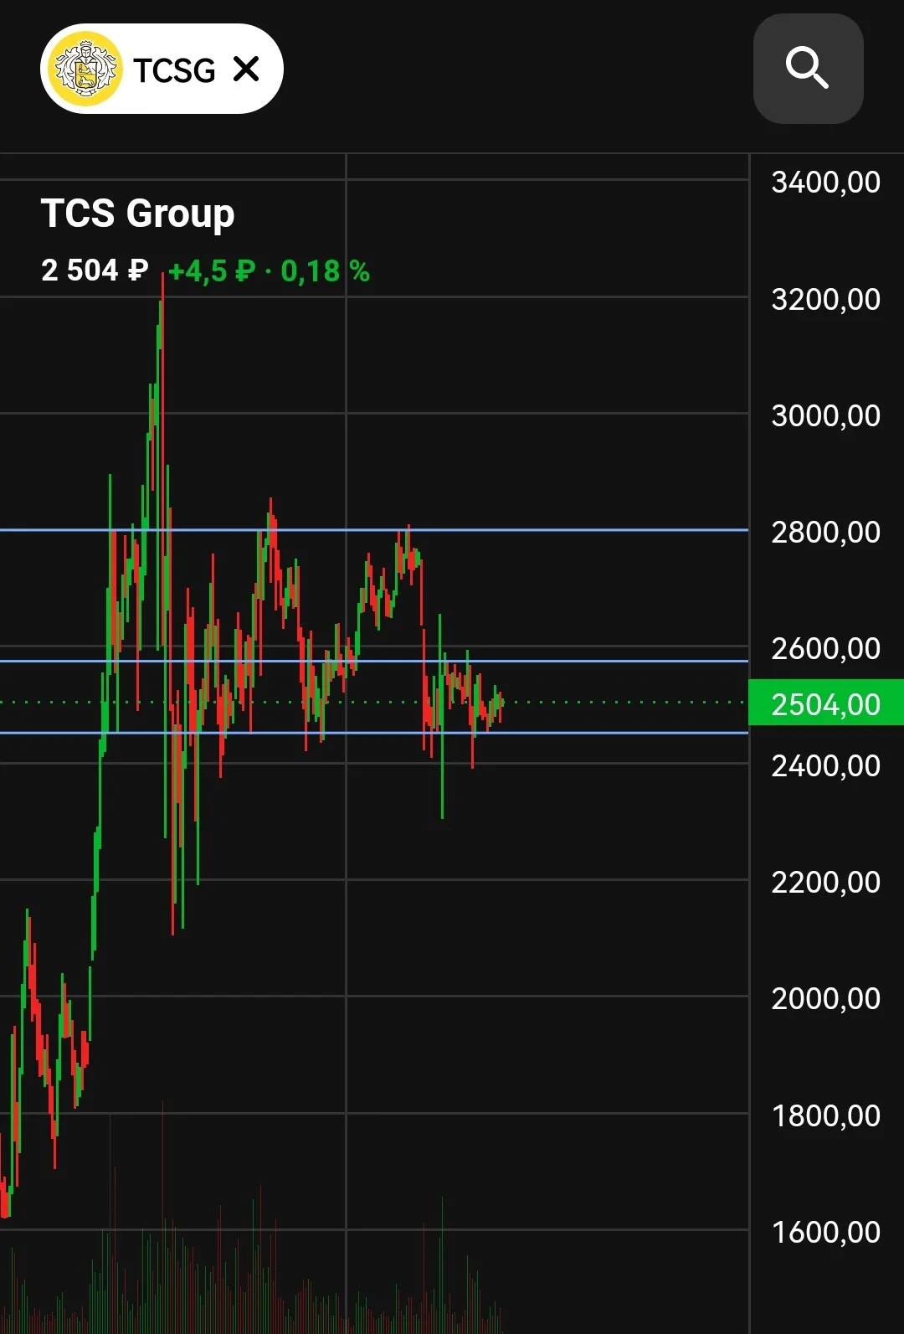
Task: Remove the TCSG ticker chip
Action: click(246, 69)
